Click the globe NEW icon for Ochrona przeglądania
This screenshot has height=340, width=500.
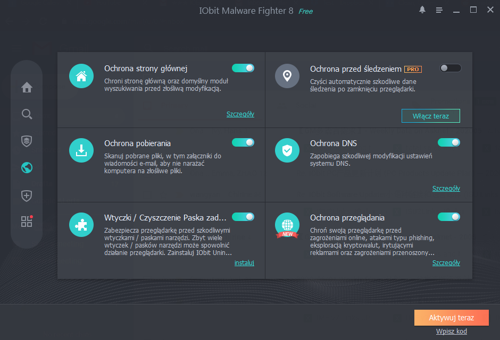click(x=287, y=225)
